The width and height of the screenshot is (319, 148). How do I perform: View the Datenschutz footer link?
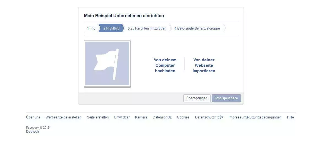[162, 117]
